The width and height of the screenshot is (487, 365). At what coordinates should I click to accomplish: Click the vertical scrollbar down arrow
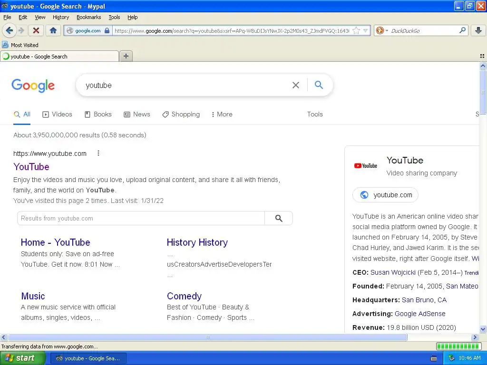point(483,329)
